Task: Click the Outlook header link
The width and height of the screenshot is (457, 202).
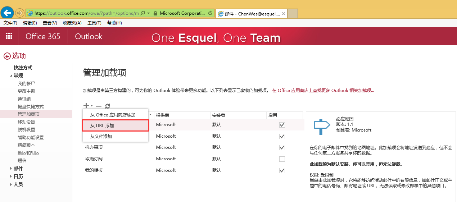Action: click(x=89, y=36)
